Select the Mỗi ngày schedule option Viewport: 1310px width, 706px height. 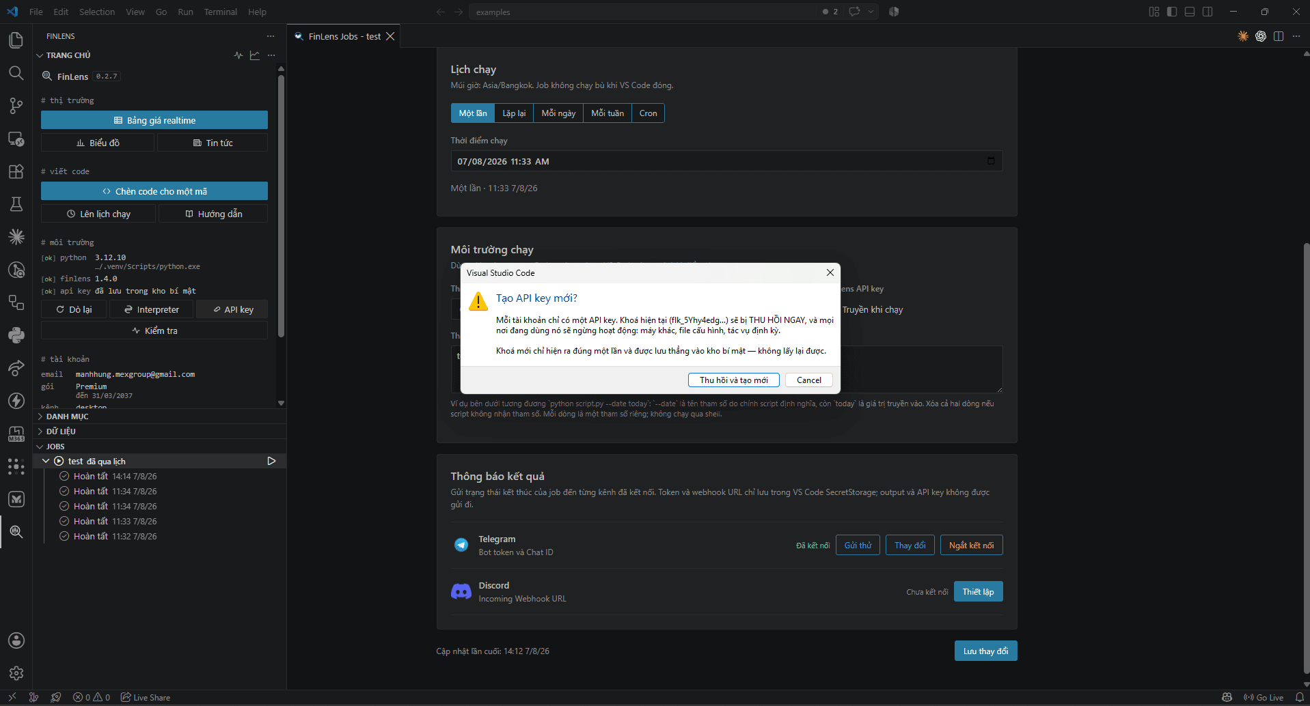pyautogui.click(x=558, y=113)
